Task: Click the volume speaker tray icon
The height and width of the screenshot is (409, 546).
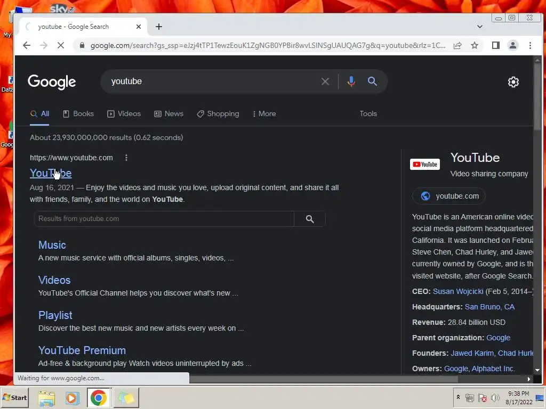Action: pos(495,397)
